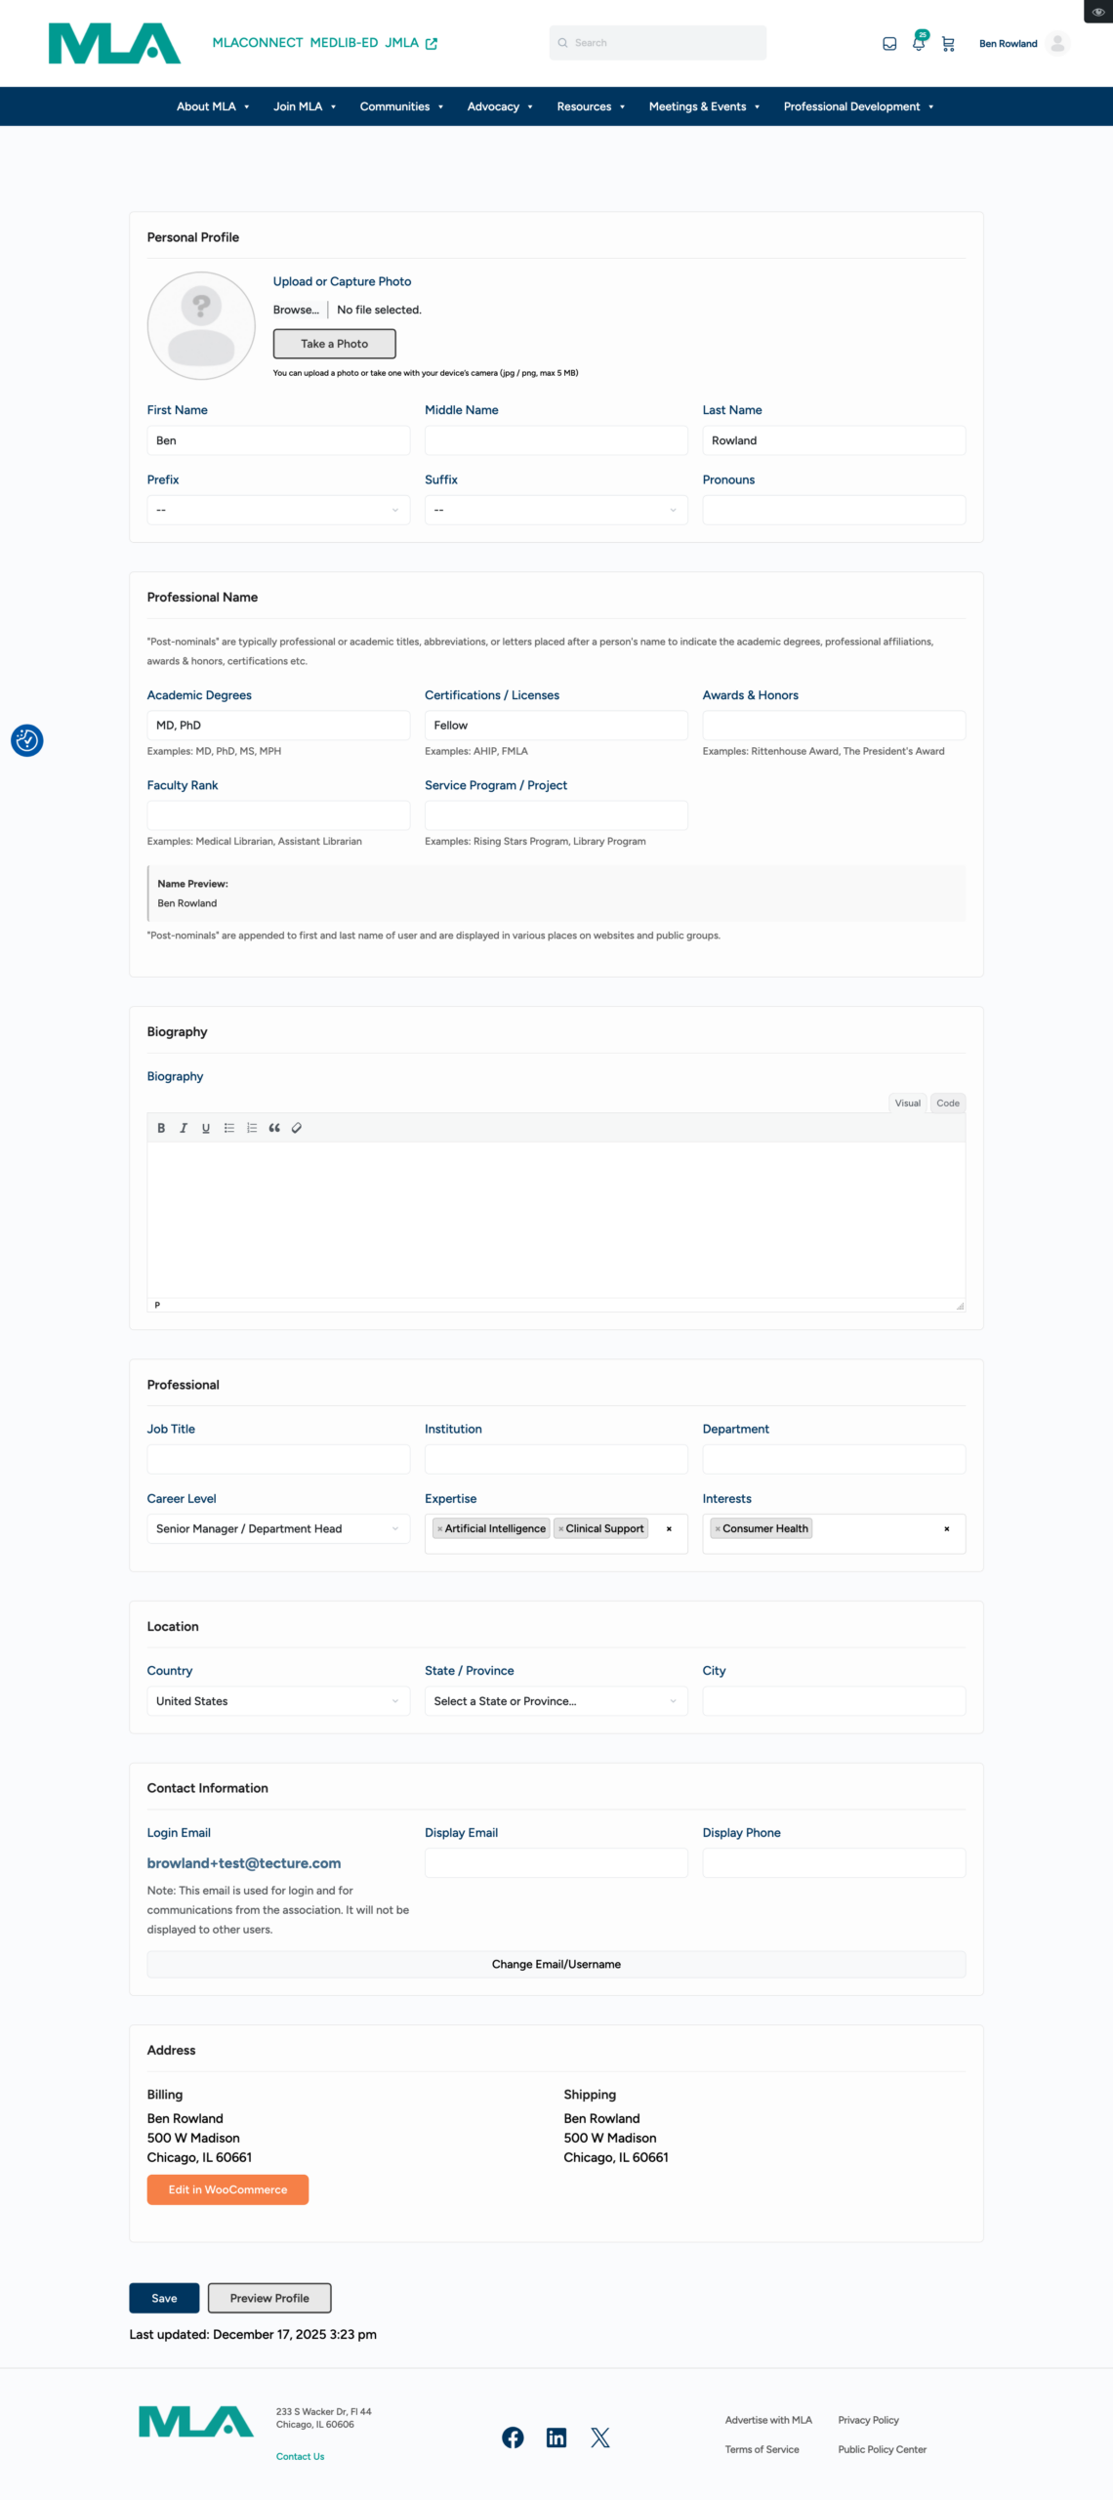The image size is (1113, 2500).
Task: Open the Communities menu
Action: click(x=401, y=106)
